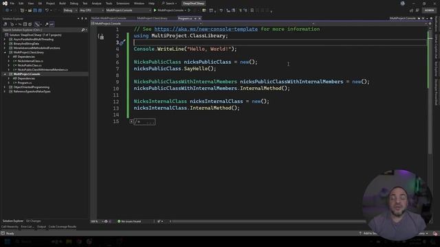440x247 pixels.
Task: Click Collapse All icon in Solution Explorer
Action: (25, 25)
